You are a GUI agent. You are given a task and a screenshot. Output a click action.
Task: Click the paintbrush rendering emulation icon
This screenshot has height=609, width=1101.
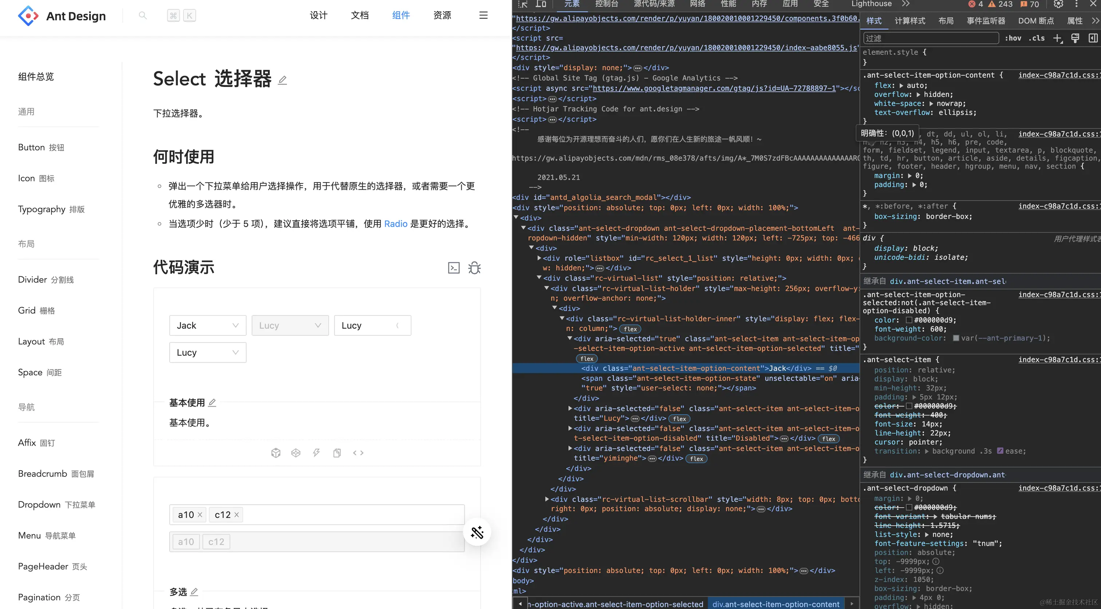point(1075,38)
